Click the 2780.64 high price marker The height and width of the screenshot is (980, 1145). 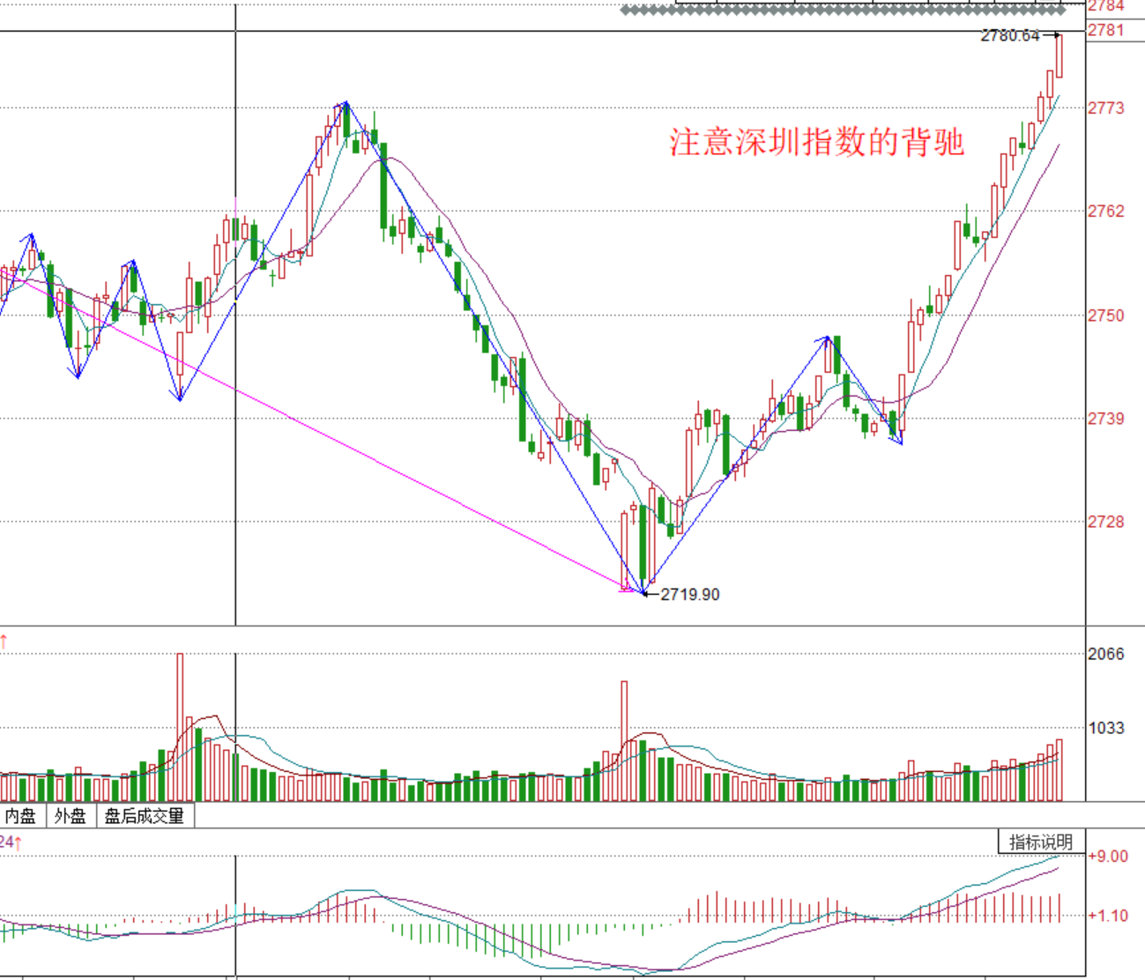1010,36
